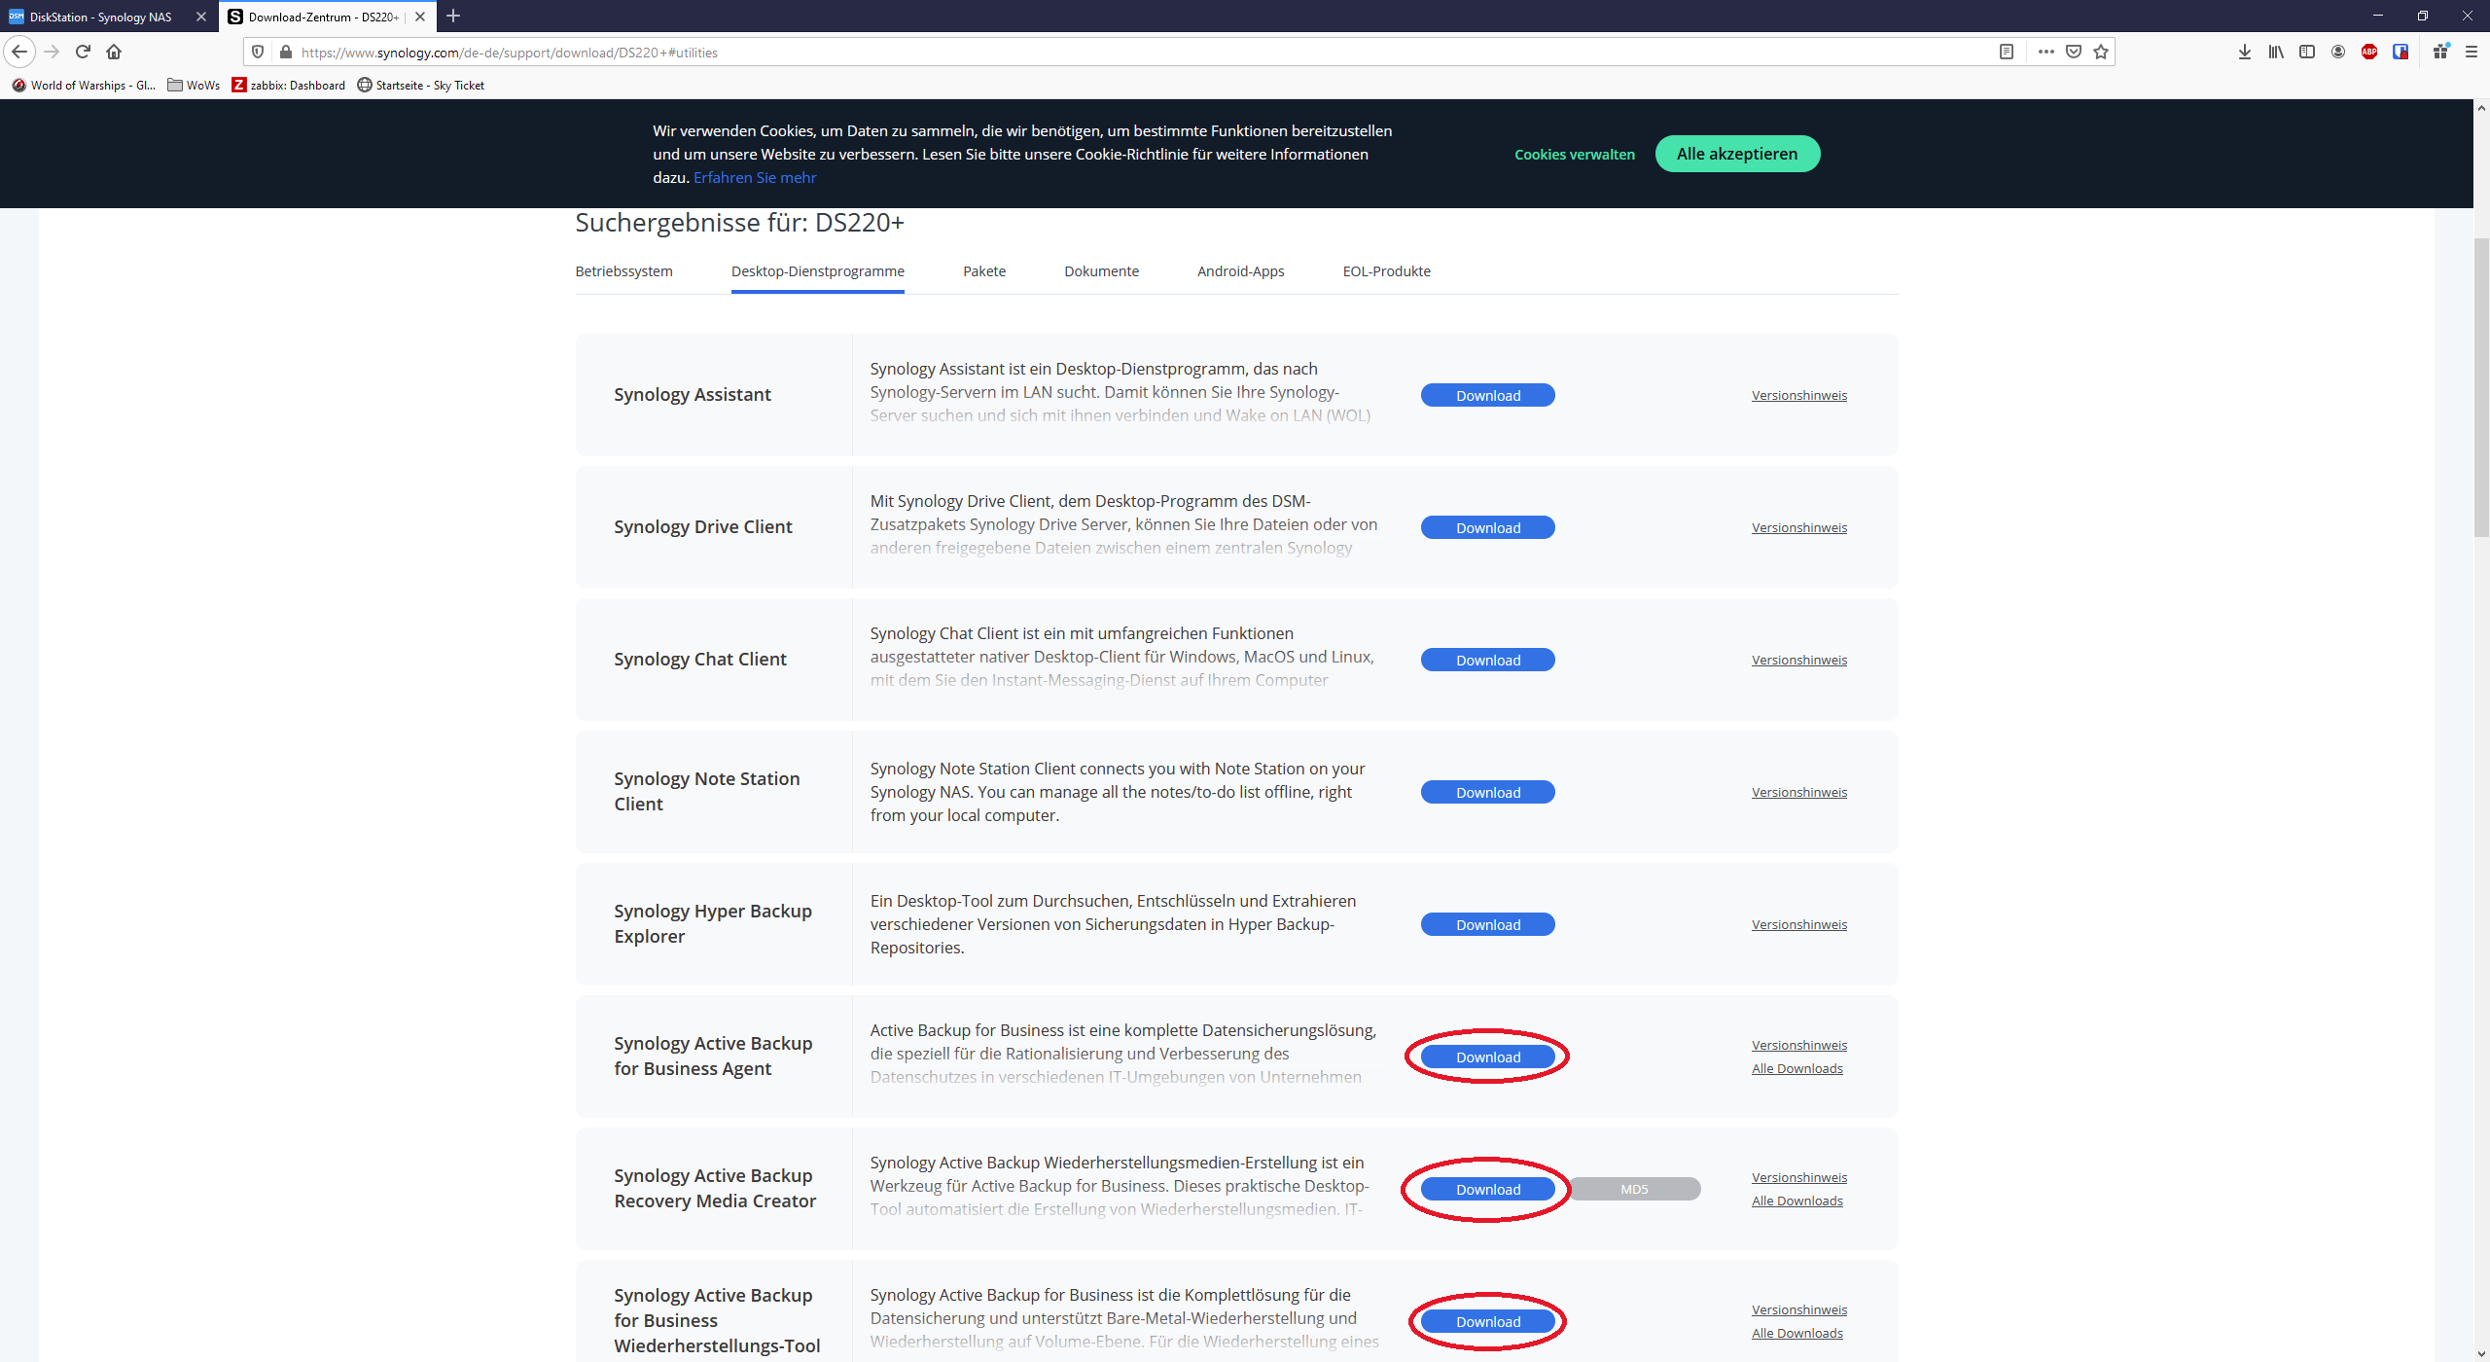Viewport: 2490px width, 1362px height.
Task: Download Synology Drive Client
Action: click(1487, 527)
